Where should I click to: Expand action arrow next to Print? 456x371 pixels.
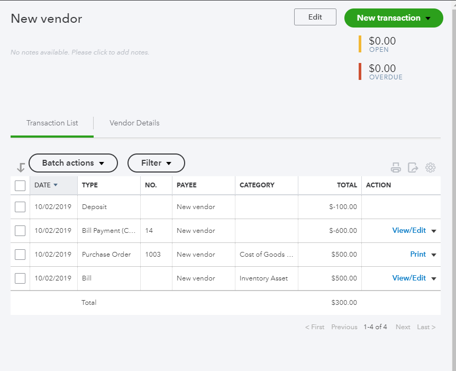434,255
